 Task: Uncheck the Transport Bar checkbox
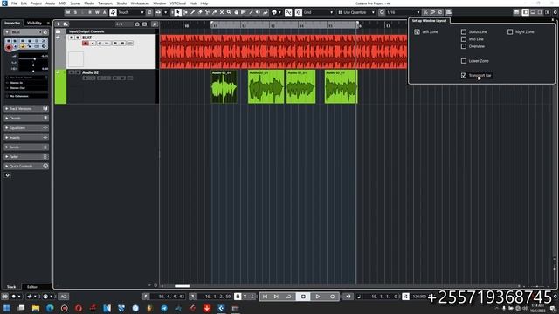(x=464, y=76)
